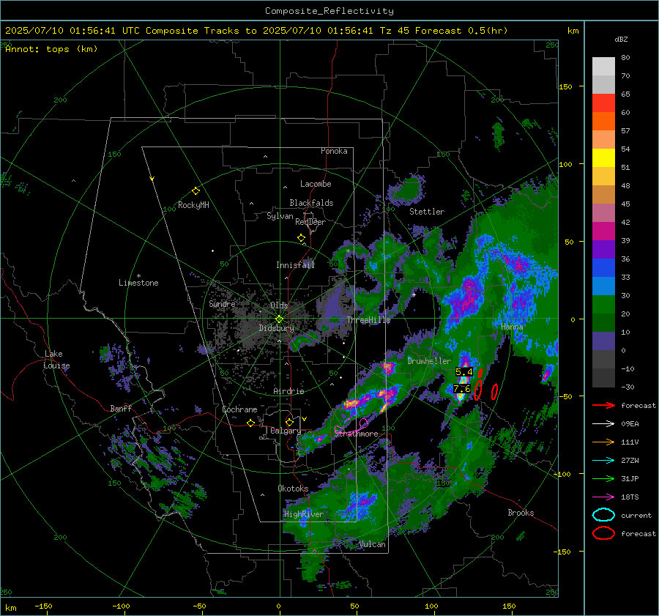Click the red forecast ellipse legend icon
This screenshot has height=616, width=659.
603,533
